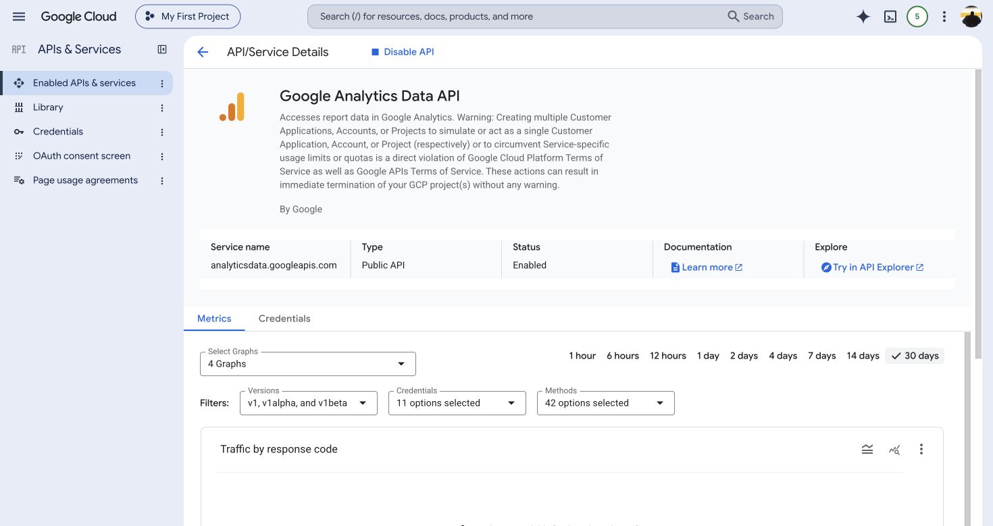Open the Methods filter dropdown
The width and height of the screenshot is (993, 526).
pos(606,403)
